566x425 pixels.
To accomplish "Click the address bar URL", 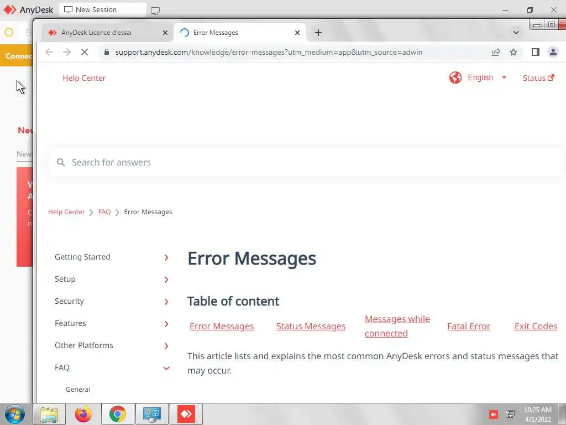I will click(x=269, y=52).
